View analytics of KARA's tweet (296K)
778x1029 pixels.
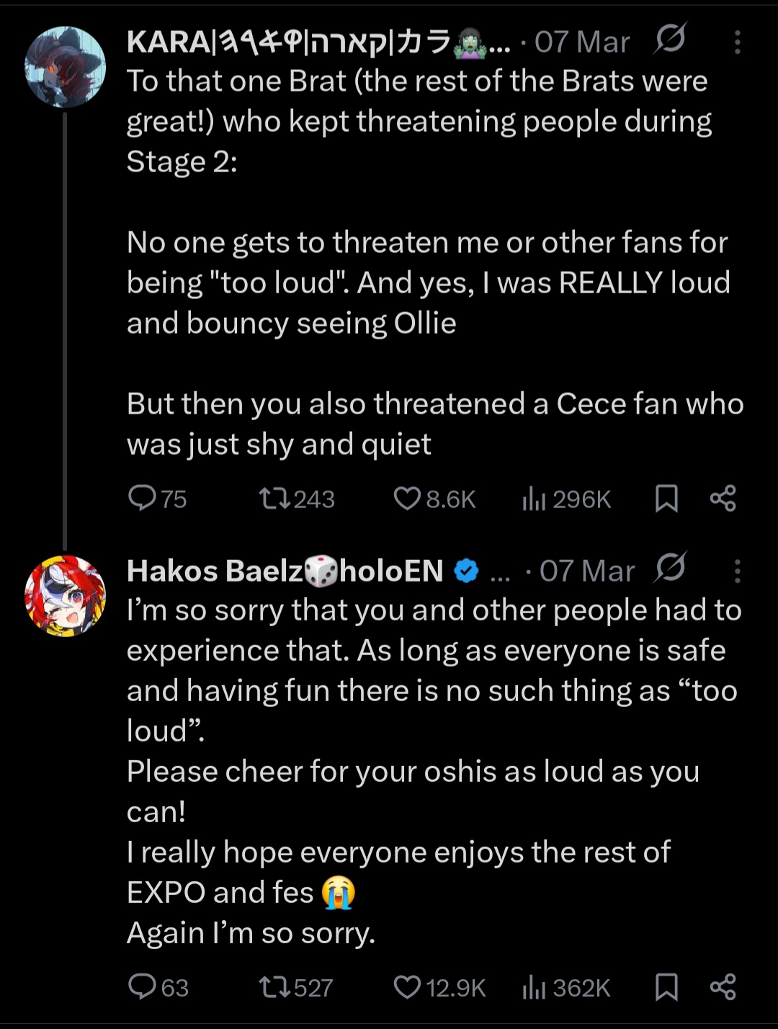[x=534, y=498]
